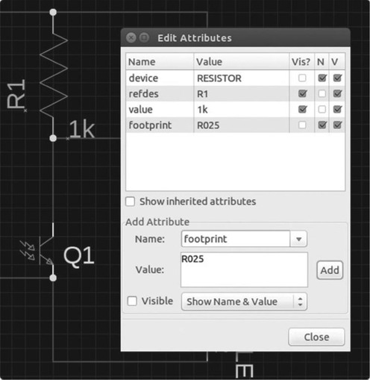Toggle N checkbox for the refdes row
Viewport: 370px width, 380px height.
coord(322,94)
